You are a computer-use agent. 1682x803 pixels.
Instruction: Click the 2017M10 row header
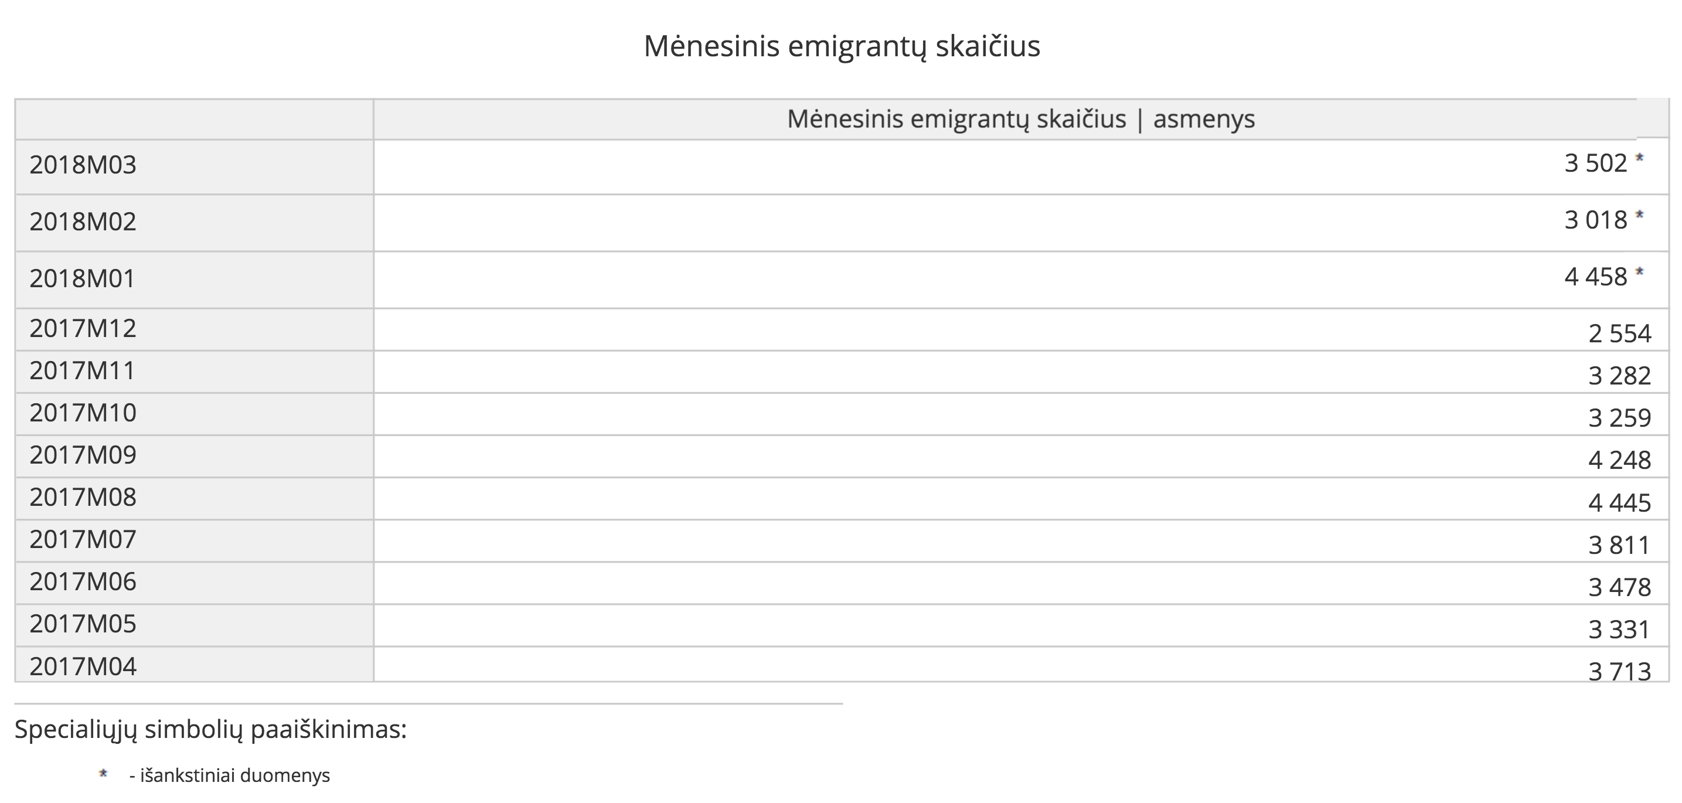(83, 413)
